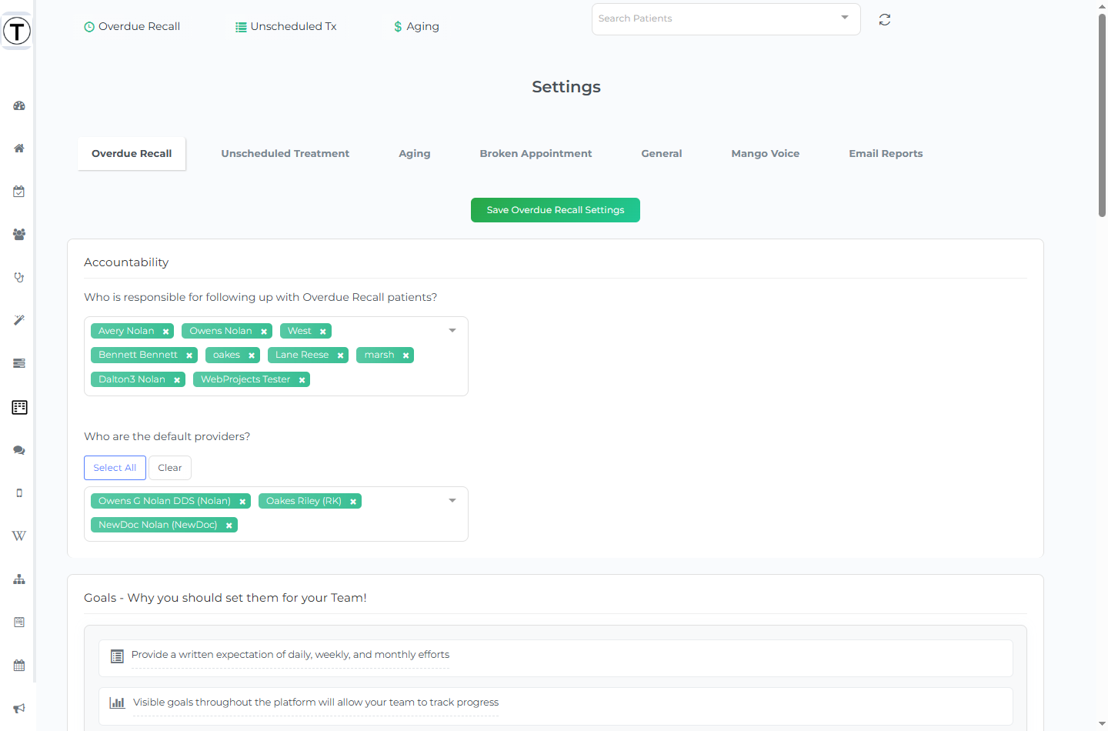The height and width of the screenshot is (731, 1108).
Task: Open the Overdue Recall top navigation link
Action: coord(132,26)
